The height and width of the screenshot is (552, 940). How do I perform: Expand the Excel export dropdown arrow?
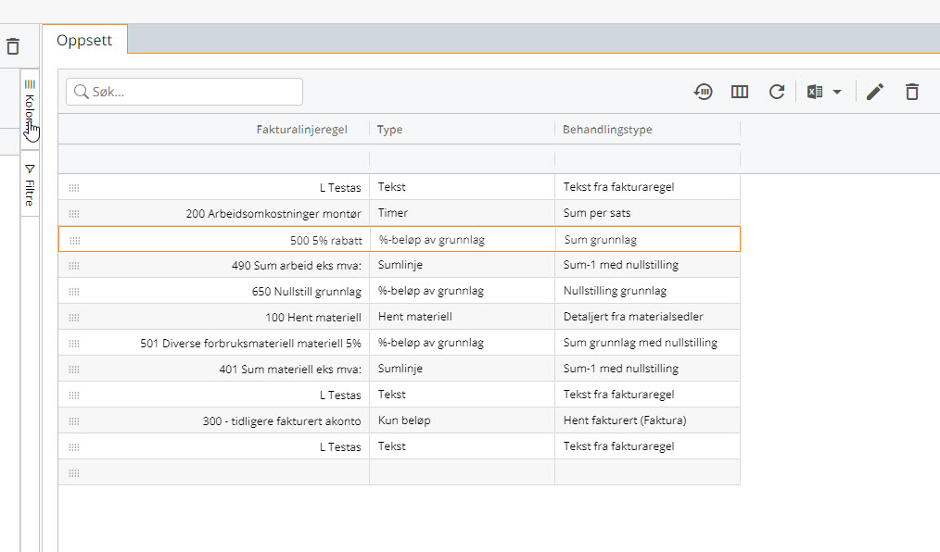pyautogui.click(x=837, y=92)
